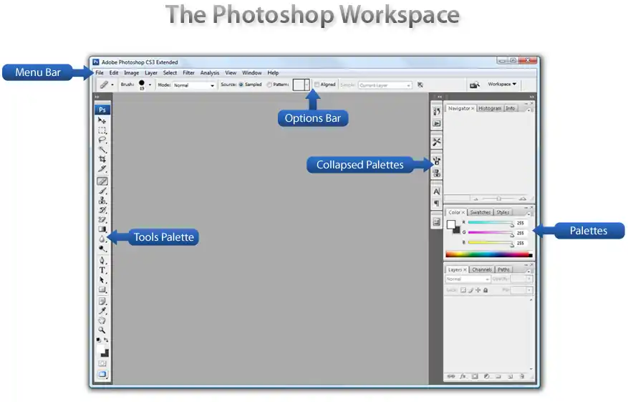Enable the Aligned checkbox
Image resolution: width=628 pixels, height=402 pixels.
click(x=317, y=85)
